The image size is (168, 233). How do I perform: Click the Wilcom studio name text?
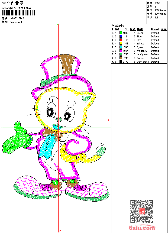(x=17, y=8)
